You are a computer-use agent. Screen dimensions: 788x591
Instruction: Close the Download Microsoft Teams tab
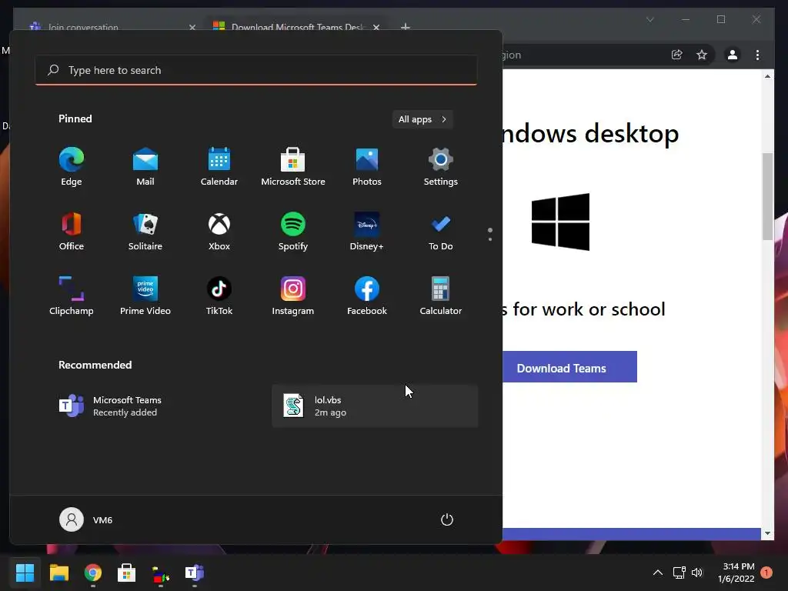click(x=376, y=27)
